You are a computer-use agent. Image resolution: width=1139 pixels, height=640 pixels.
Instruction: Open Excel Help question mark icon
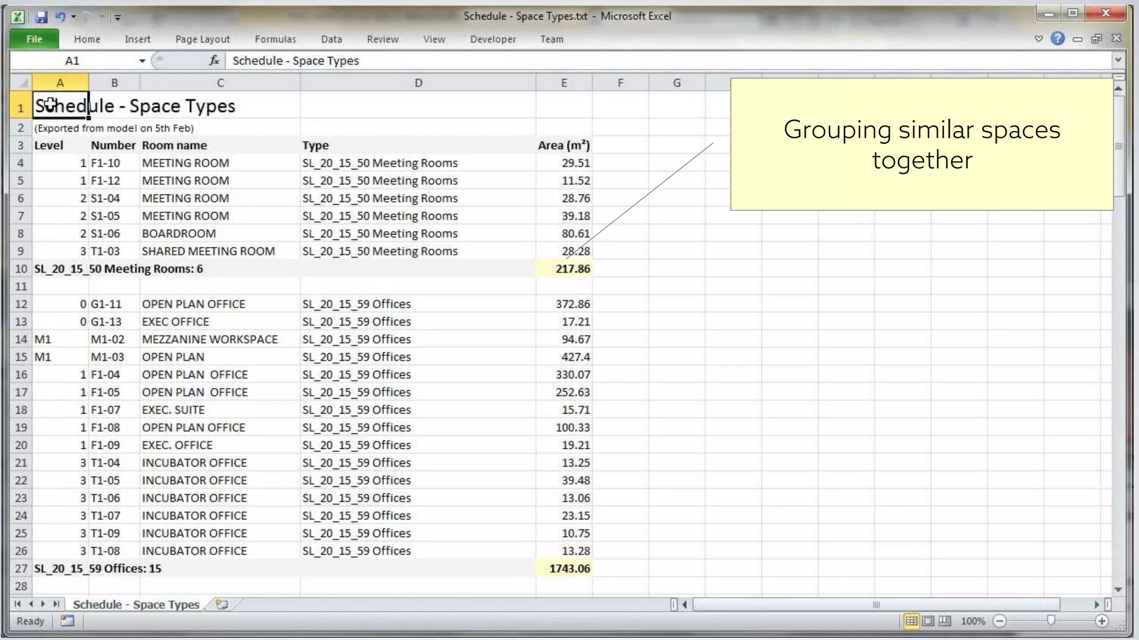click(1057, 38)
